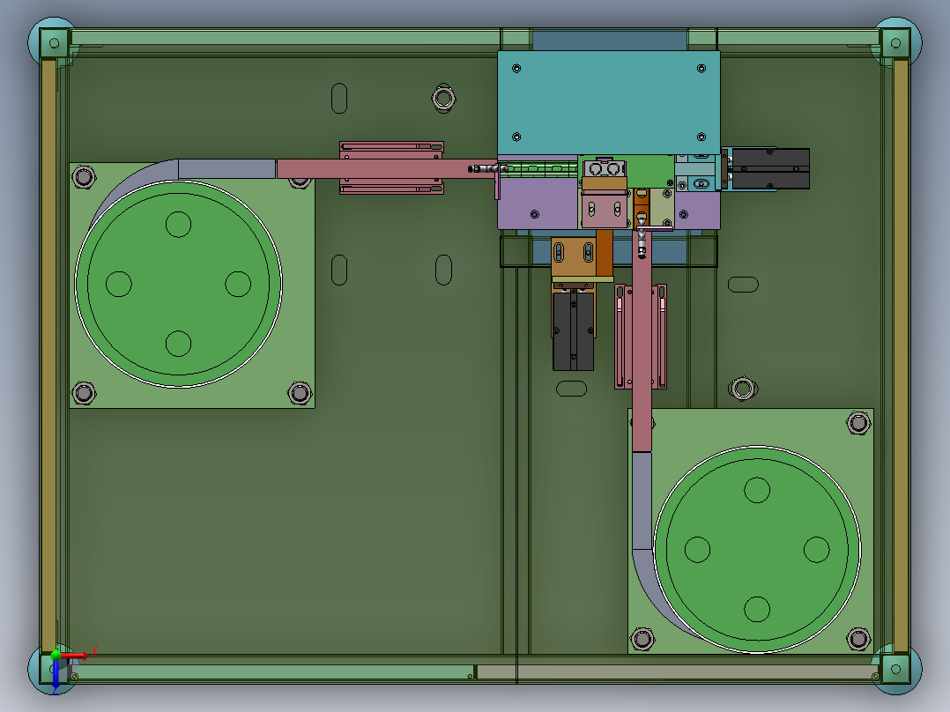Click the top-left frame corner cap
The height and width of the screenshot is (712, 950).
pos(53,42)
